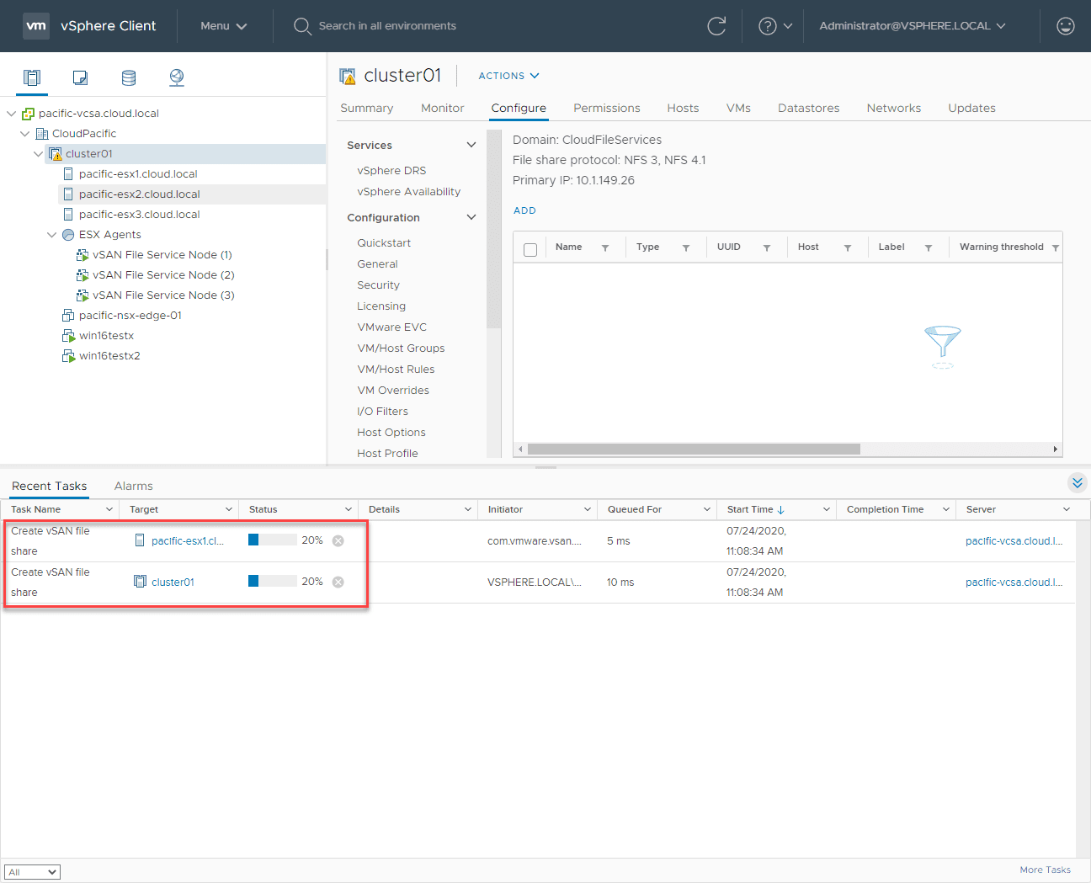The width and height of the screenshot is (1091, 883).
Task: Open the Hosts and Clusters inventory view
Action: 31,77
